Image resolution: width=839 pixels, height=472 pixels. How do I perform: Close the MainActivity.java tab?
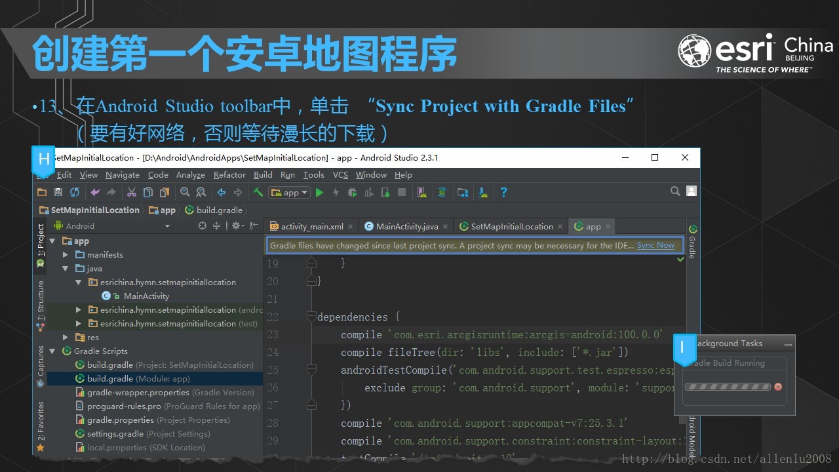[x=445, y=227]
